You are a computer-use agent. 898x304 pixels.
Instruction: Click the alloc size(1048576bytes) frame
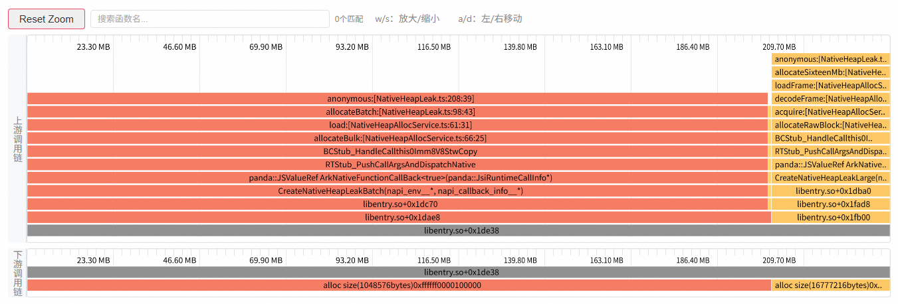(x=399, y=285)
